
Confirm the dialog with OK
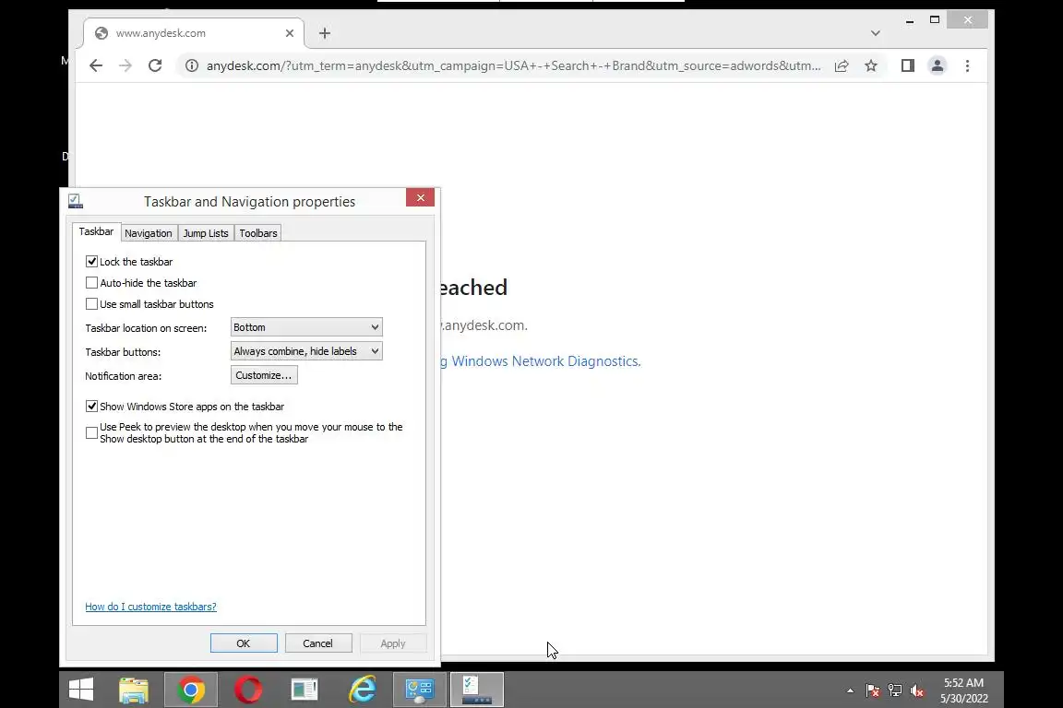[244, 643]
